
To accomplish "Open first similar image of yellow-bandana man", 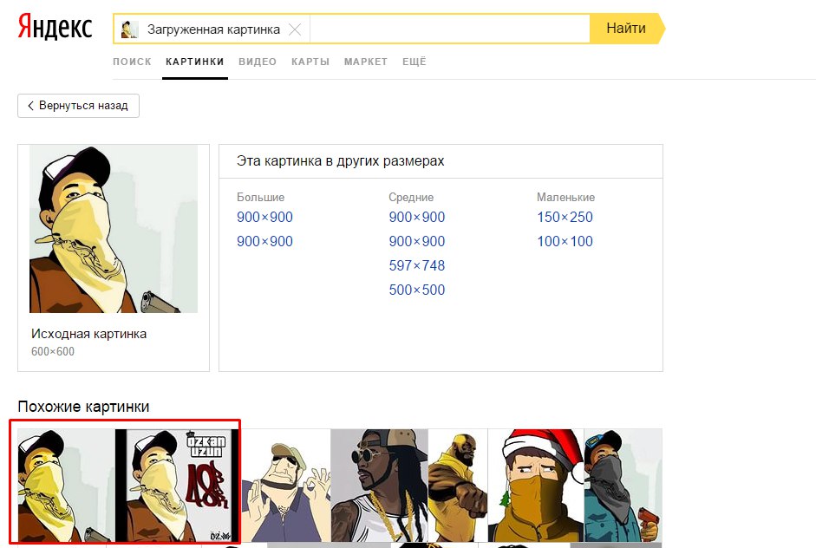I will 66,486.
